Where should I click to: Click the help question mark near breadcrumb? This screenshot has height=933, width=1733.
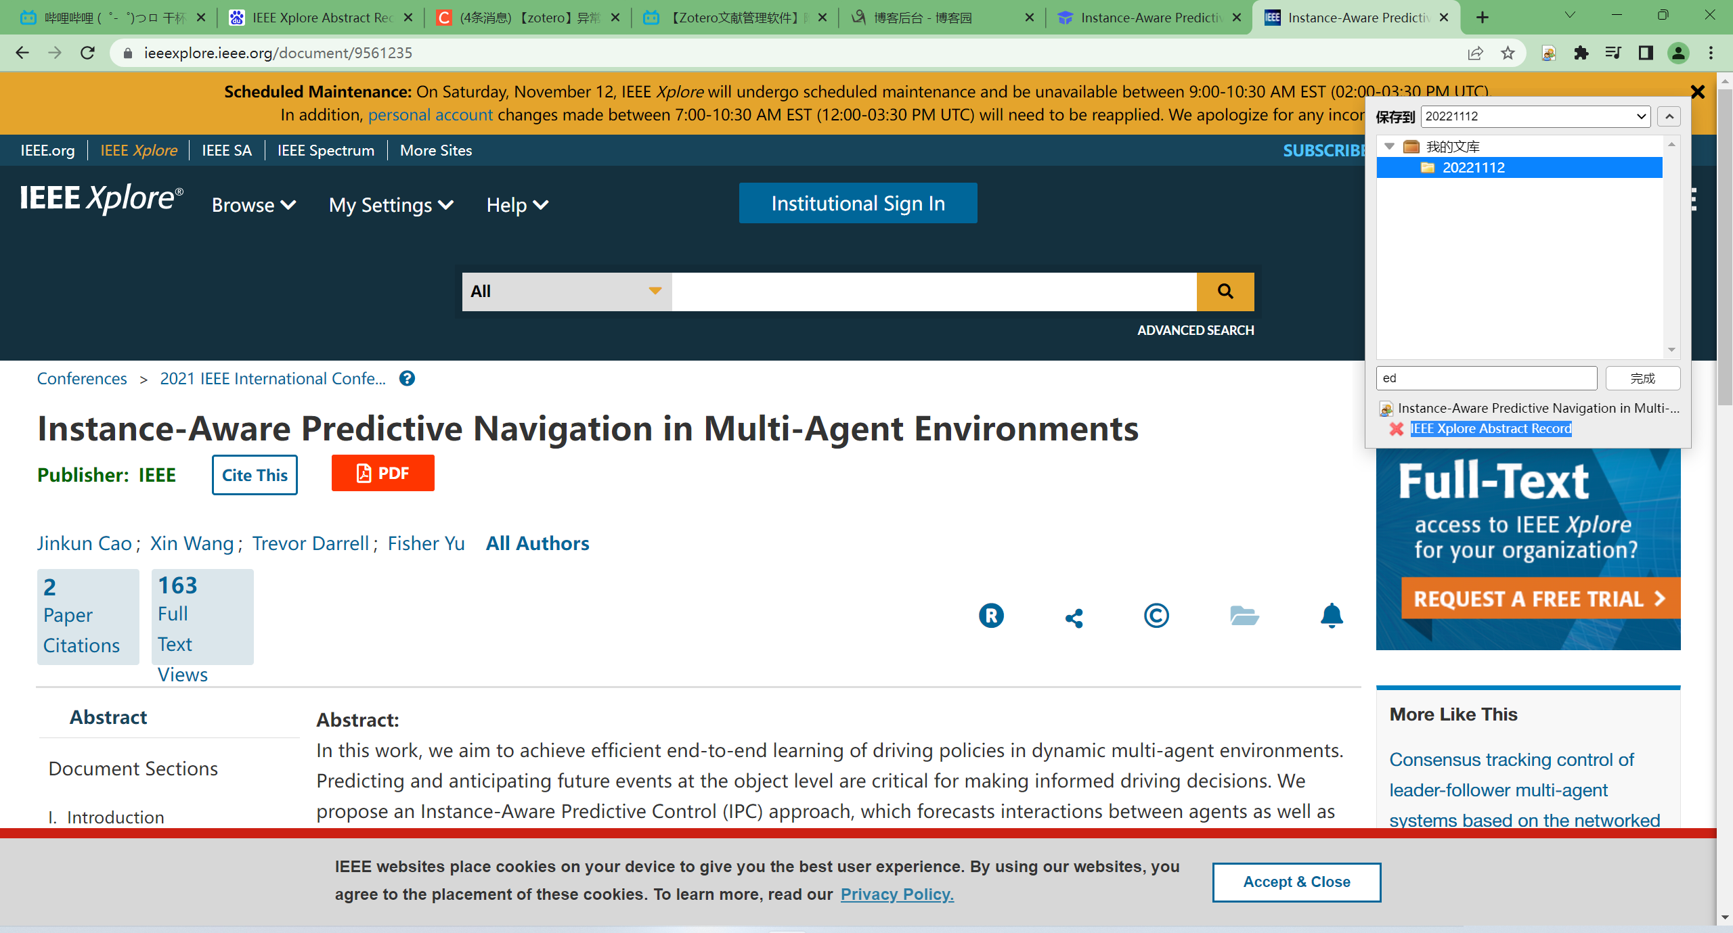(x=407, y=379)
